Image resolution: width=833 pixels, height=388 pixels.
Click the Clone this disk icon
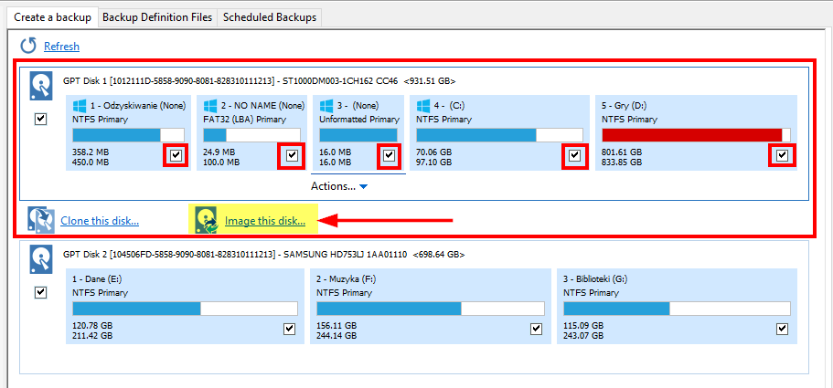point(40,220)
